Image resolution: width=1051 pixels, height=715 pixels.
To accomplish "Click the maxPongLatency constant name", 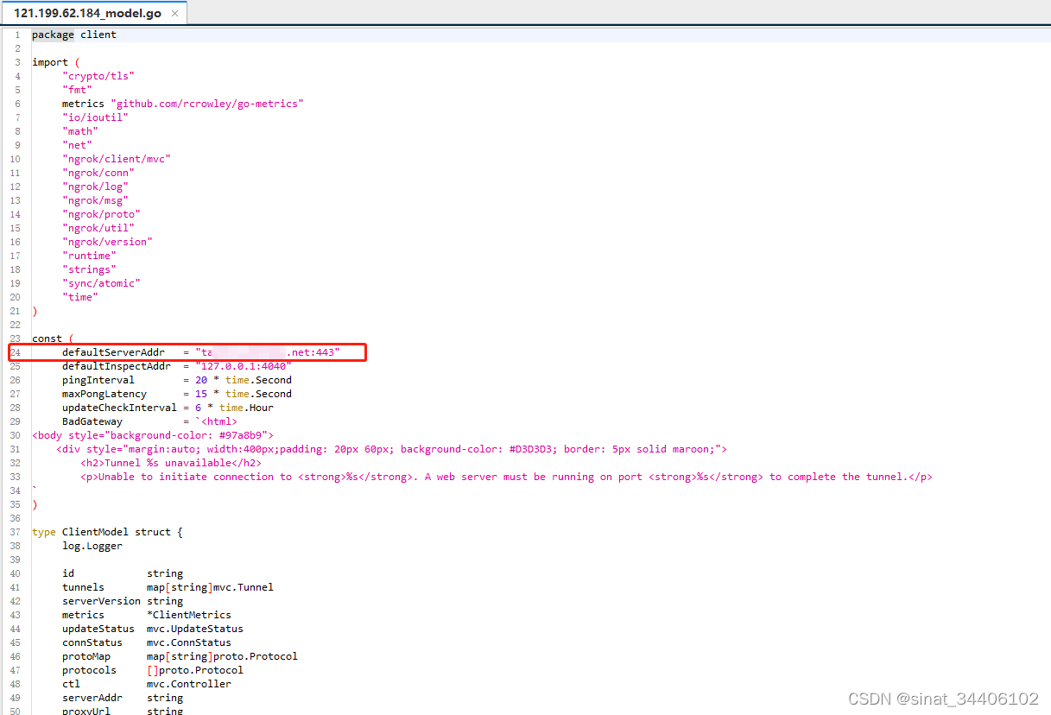I will 104,394.
